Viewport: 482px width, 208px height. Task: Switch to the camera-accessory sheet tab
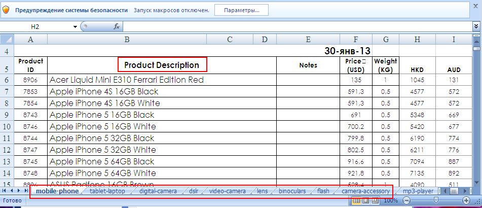[366, 191]
